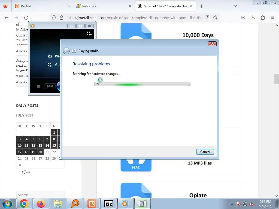Open the RecNet app on the taskbar
The width and height of the screenshot is (279, 209).
pos(92,204)
